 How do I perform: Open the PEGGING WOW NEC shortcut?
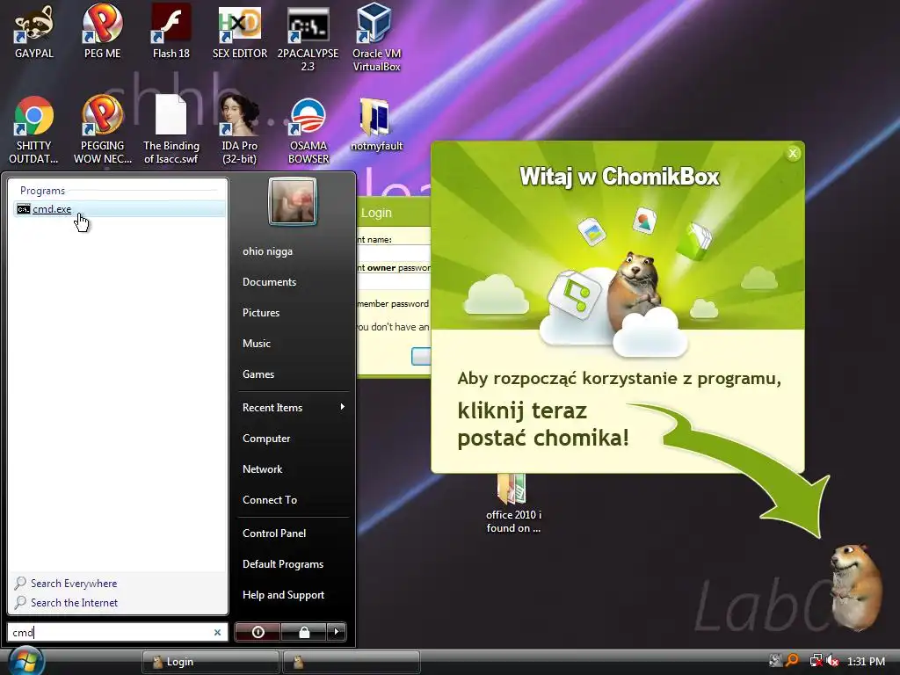pyautogui.click(x=102, y=130)
